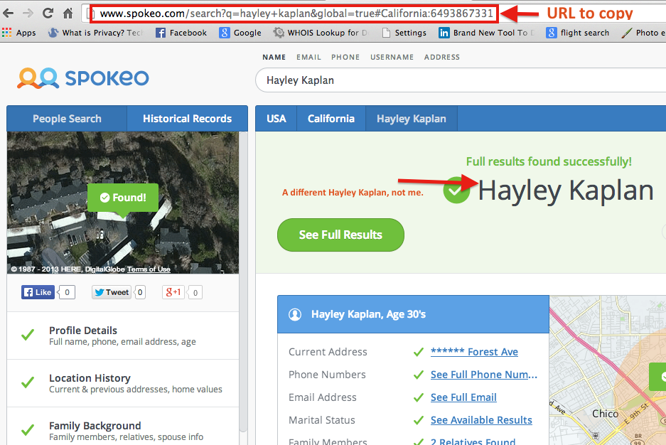This screenshot has height=445, width=666.
Task: Click the Phone Numbers label
Action: 327,375
